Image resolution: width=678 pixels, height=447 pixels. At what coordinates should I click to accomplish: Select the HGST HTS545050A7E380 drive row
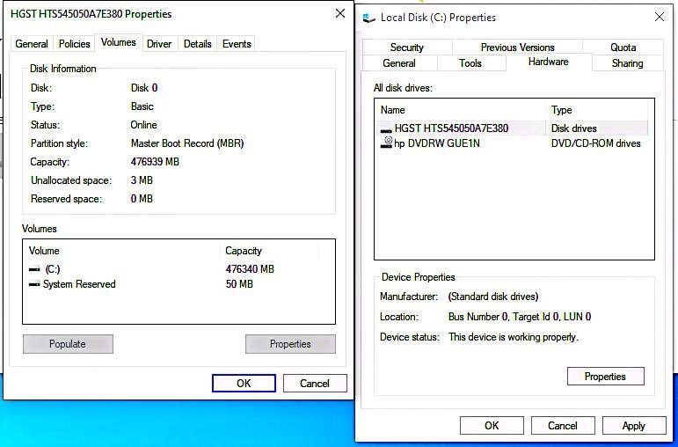click(x=514, y=128)
